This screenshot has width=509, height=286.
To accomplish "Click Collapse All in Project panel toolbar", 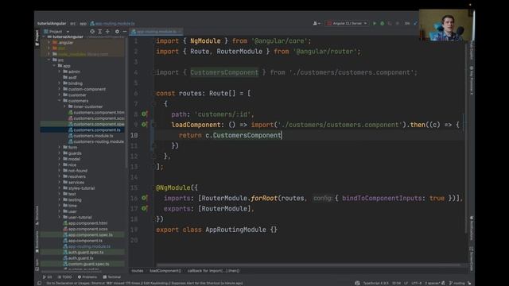I will click(x=107, y=32).
